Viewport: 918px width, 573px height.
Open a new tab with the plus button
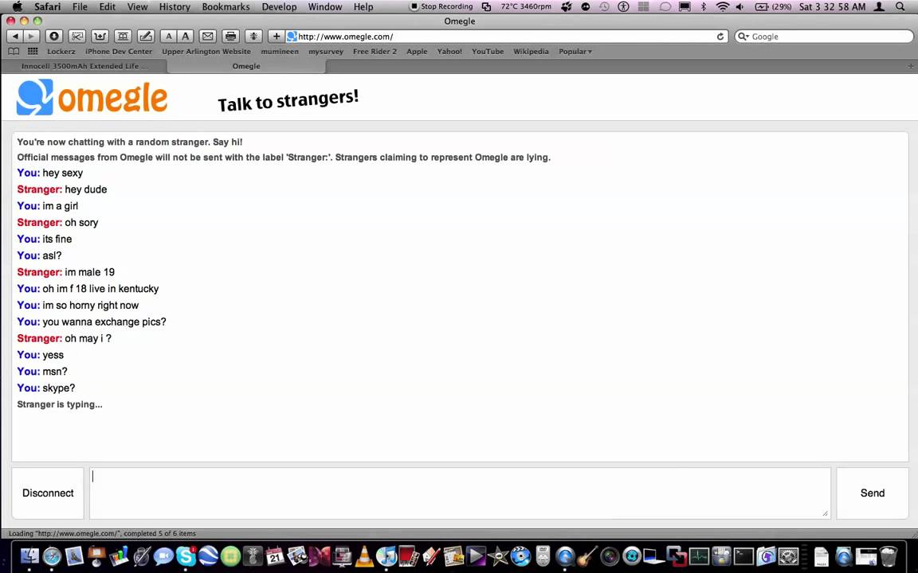(x=910, y=66)
